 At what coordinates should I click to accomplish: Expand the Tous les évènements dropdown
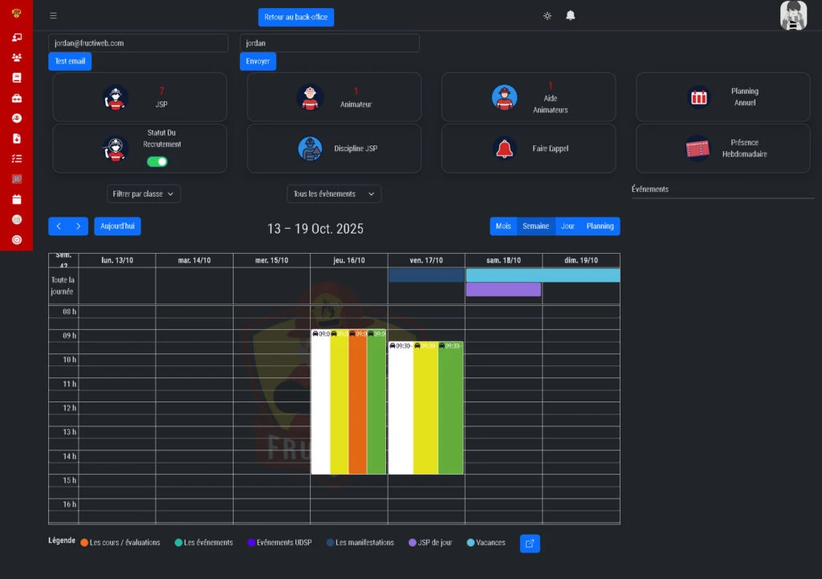tap(334, 194)
